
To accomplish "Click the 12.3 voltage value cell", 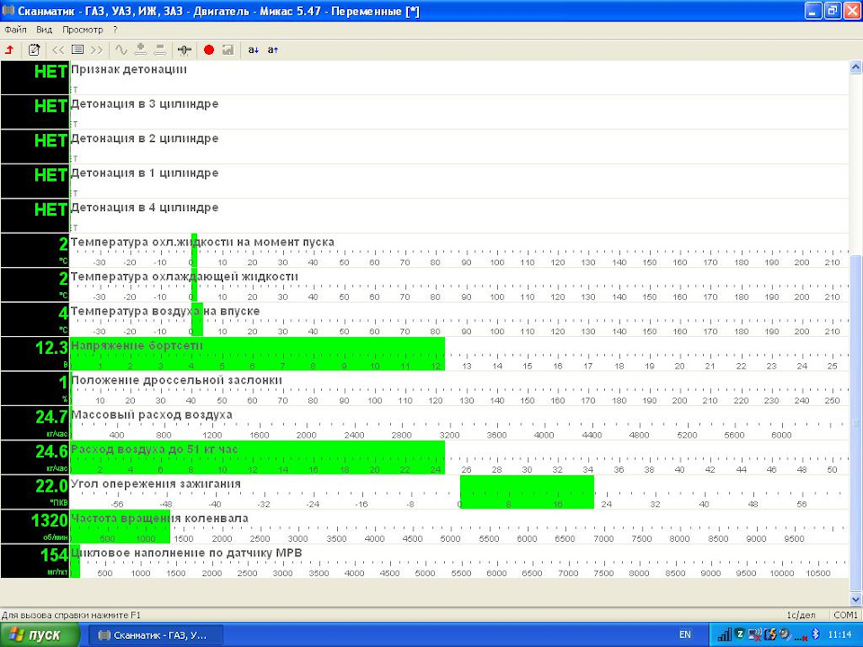I will pyautogui.click(x=35, y=354).
